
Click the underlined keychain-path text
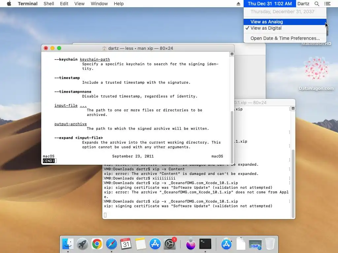tap(95, 59)
